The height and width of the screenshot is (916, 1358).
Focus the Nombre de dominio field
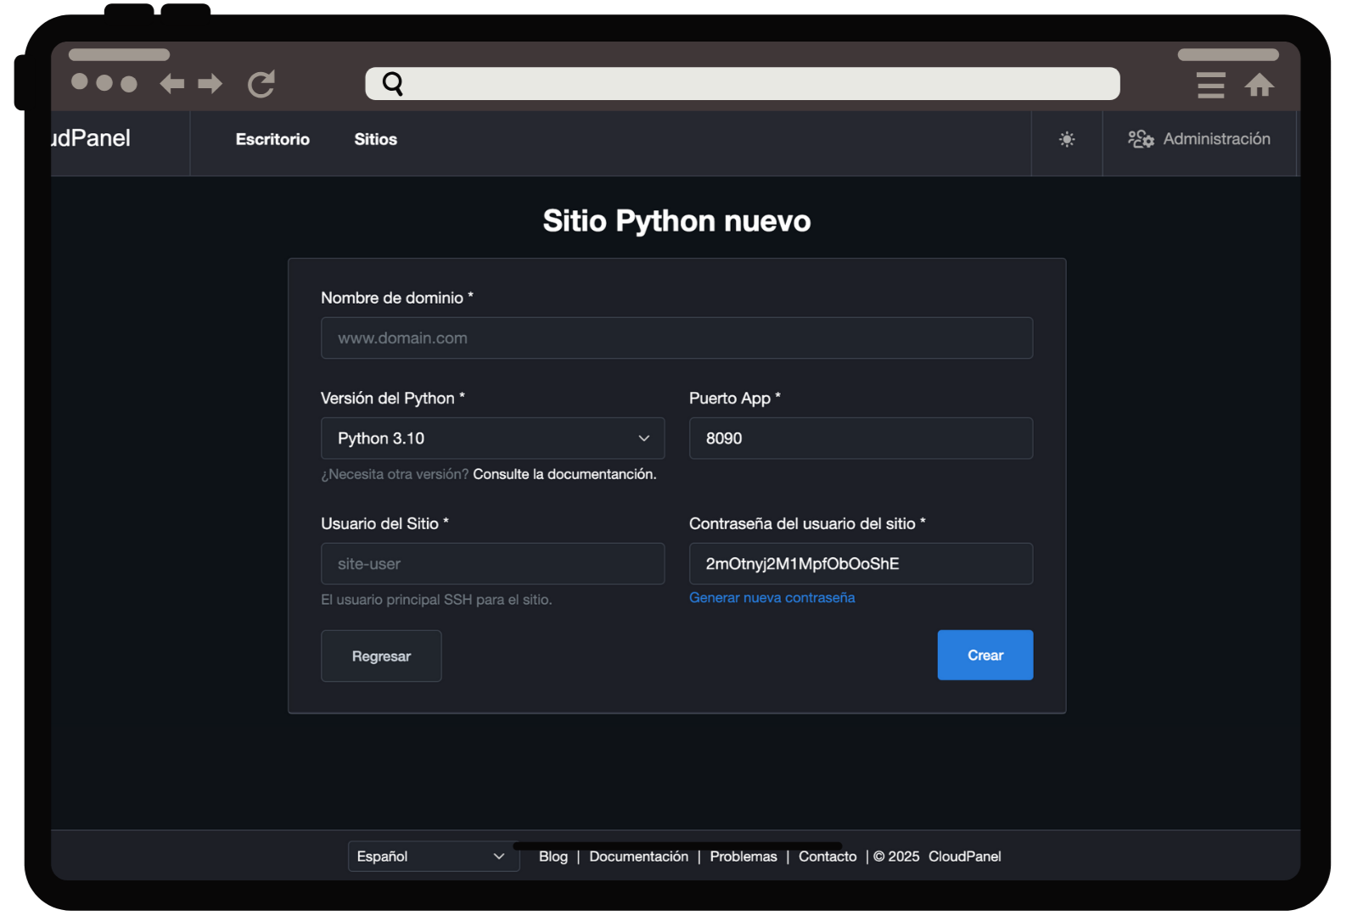pyautogui.click(x=676, y=338)
